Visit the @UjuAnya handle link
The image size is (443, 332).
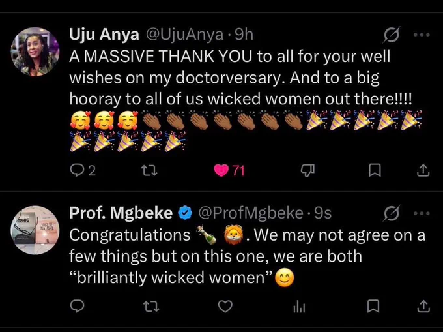coord(184,35)
